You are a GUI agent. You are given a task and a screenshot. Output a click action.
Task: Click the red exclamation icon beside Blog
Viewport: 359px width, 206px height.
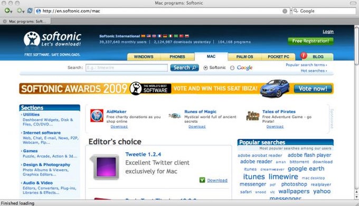point(304,55)
